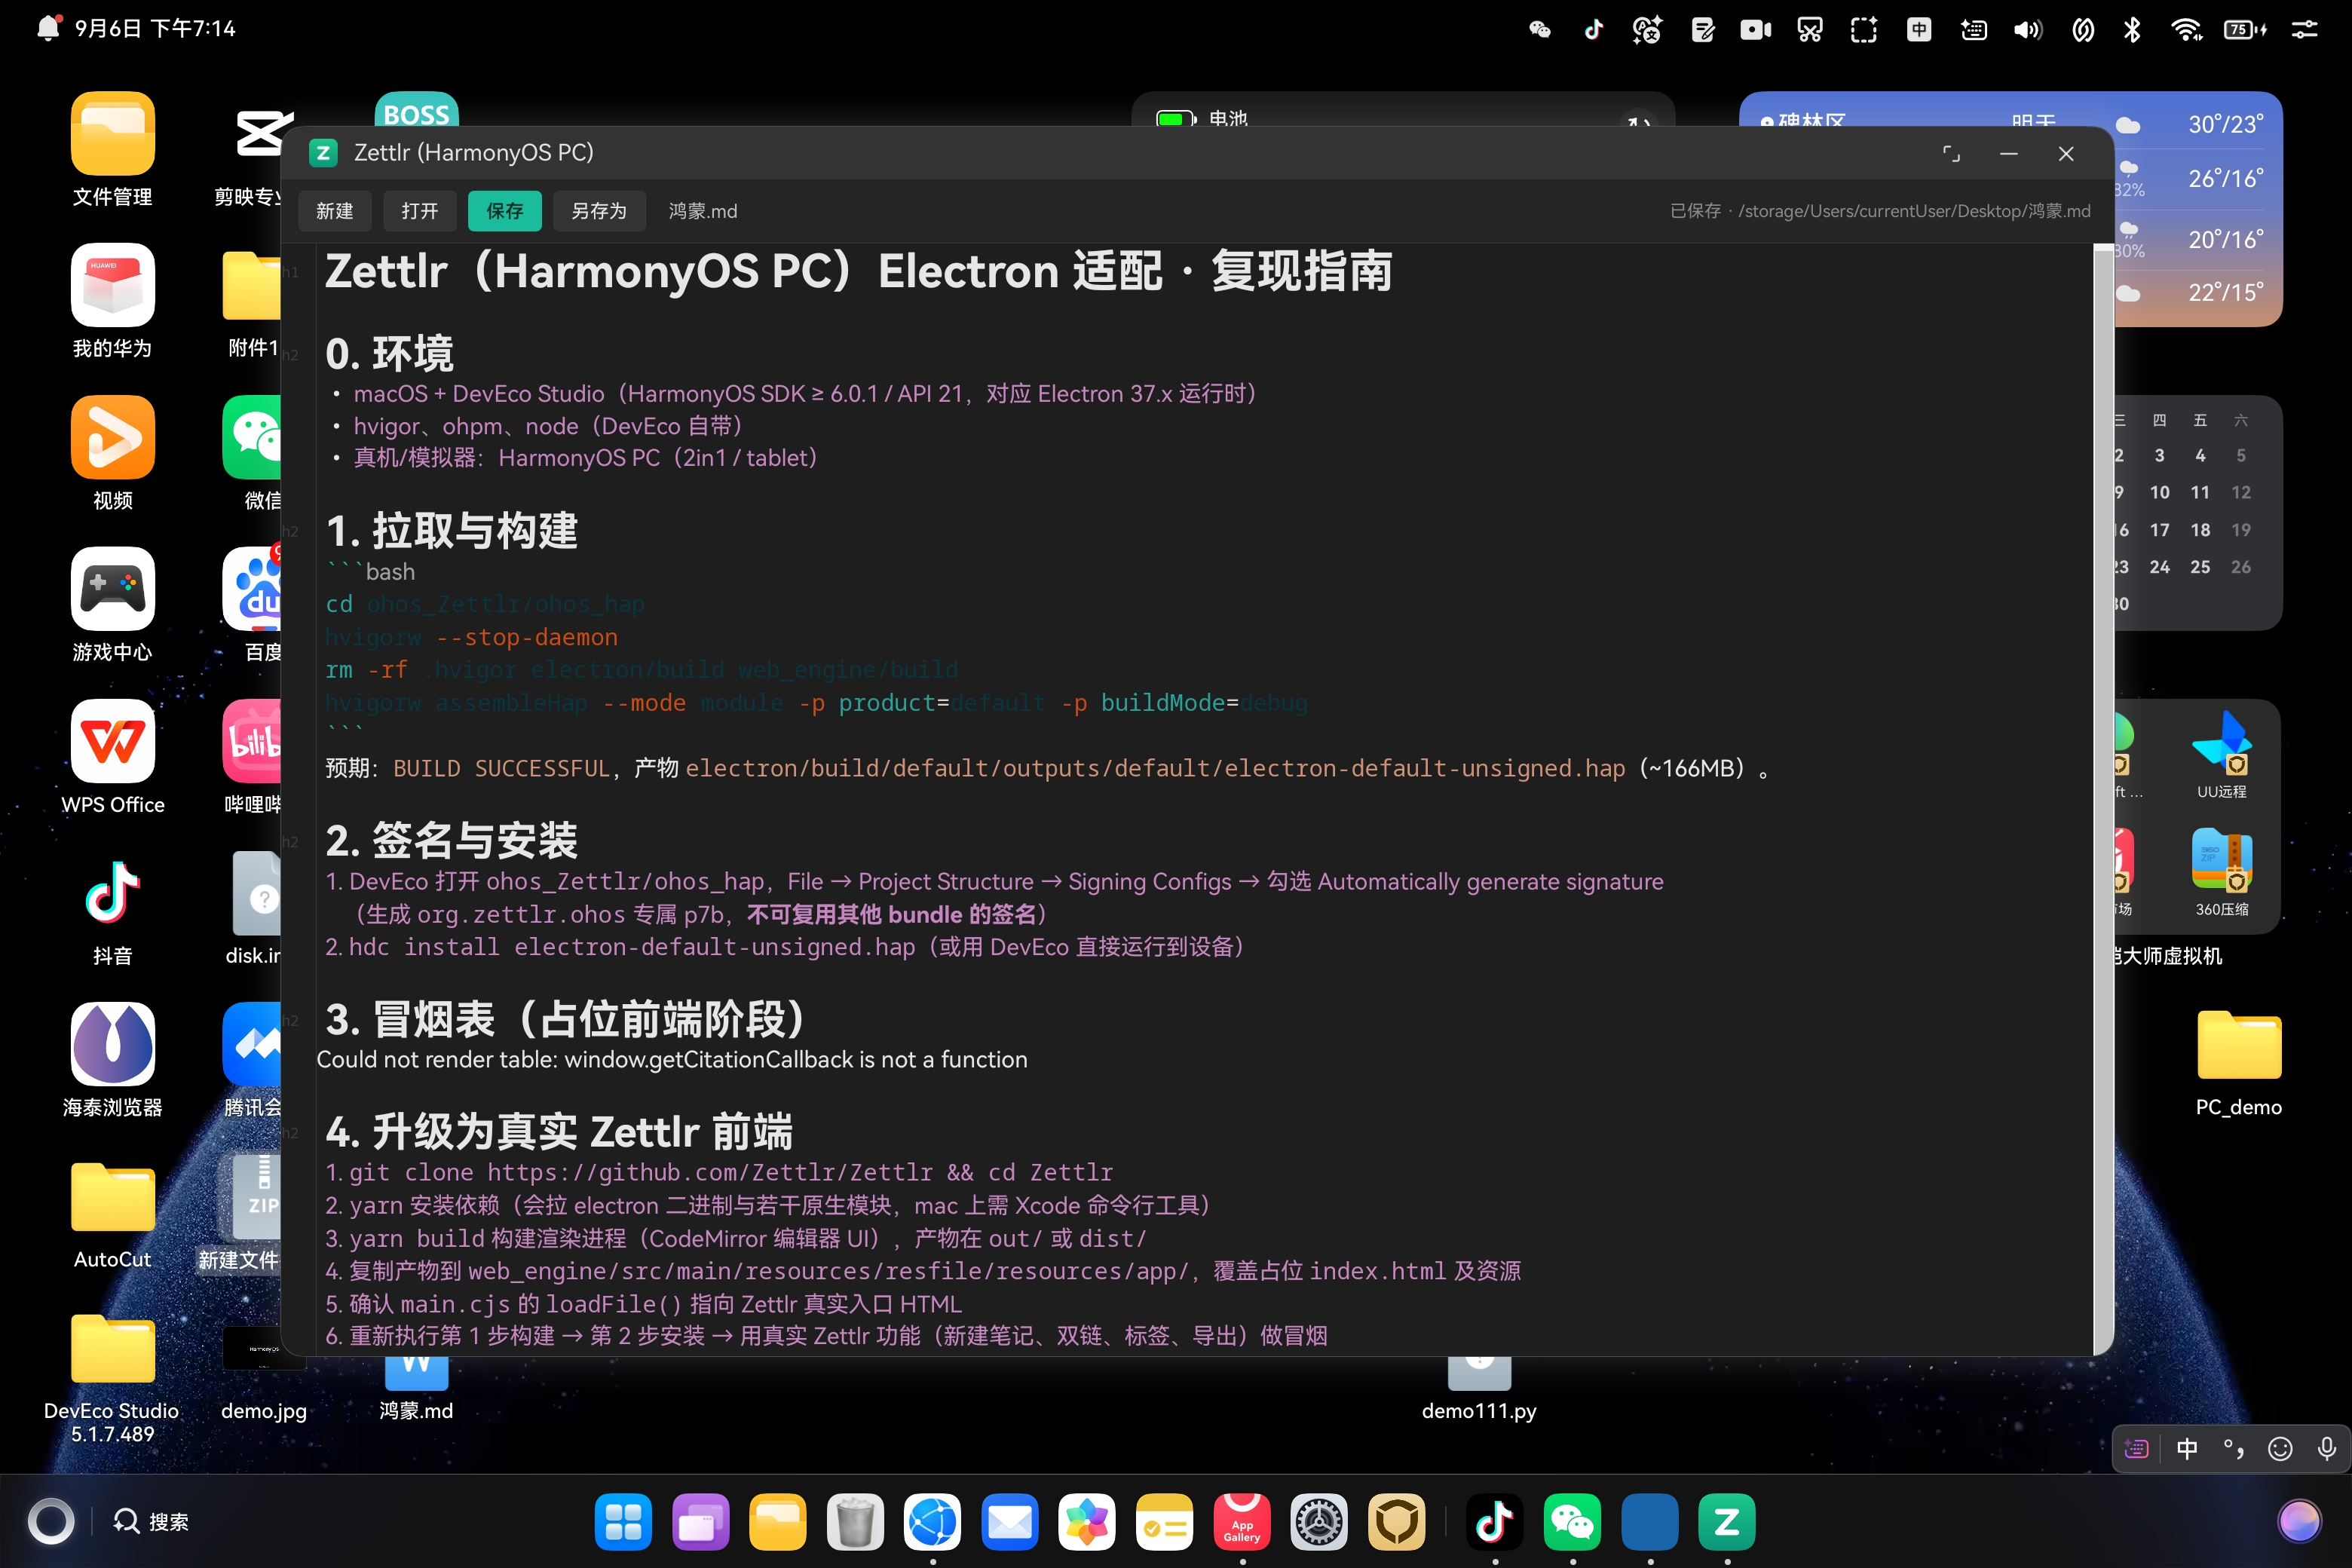Click the 另存为 button
Image resolution: width=2352 pixels, height=1568 pixels.
598,211
